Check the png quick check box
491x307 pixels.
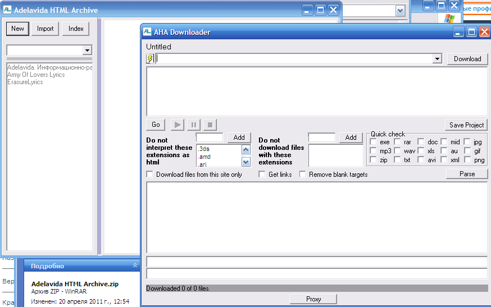[x=467, y=160]
